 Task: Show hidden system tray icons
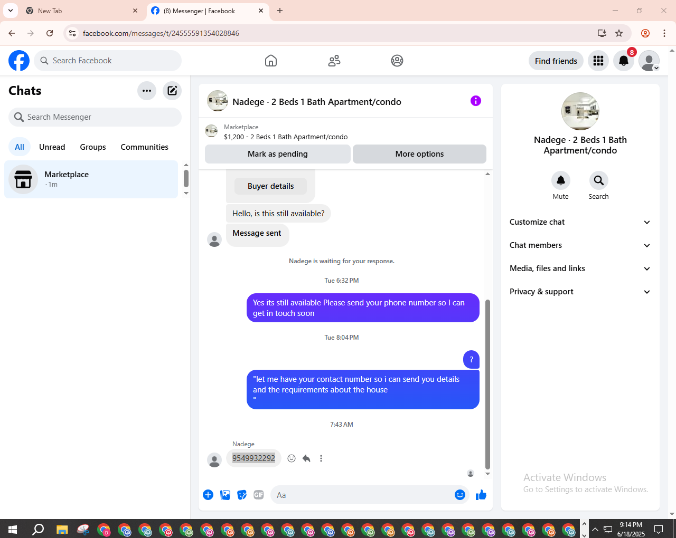pyautogui.click(x=595, y=529)
